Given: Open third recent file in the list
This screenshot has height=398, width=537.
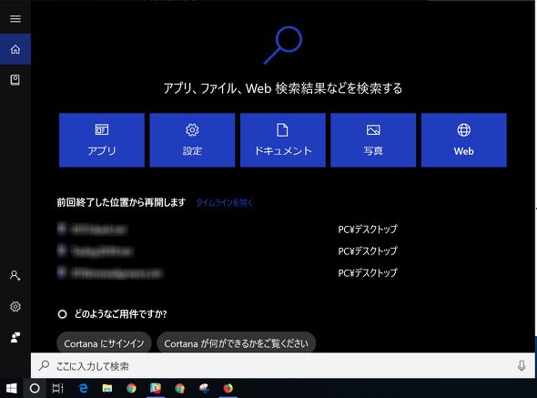Looking at the screenshot, I should tap(228, 273).
